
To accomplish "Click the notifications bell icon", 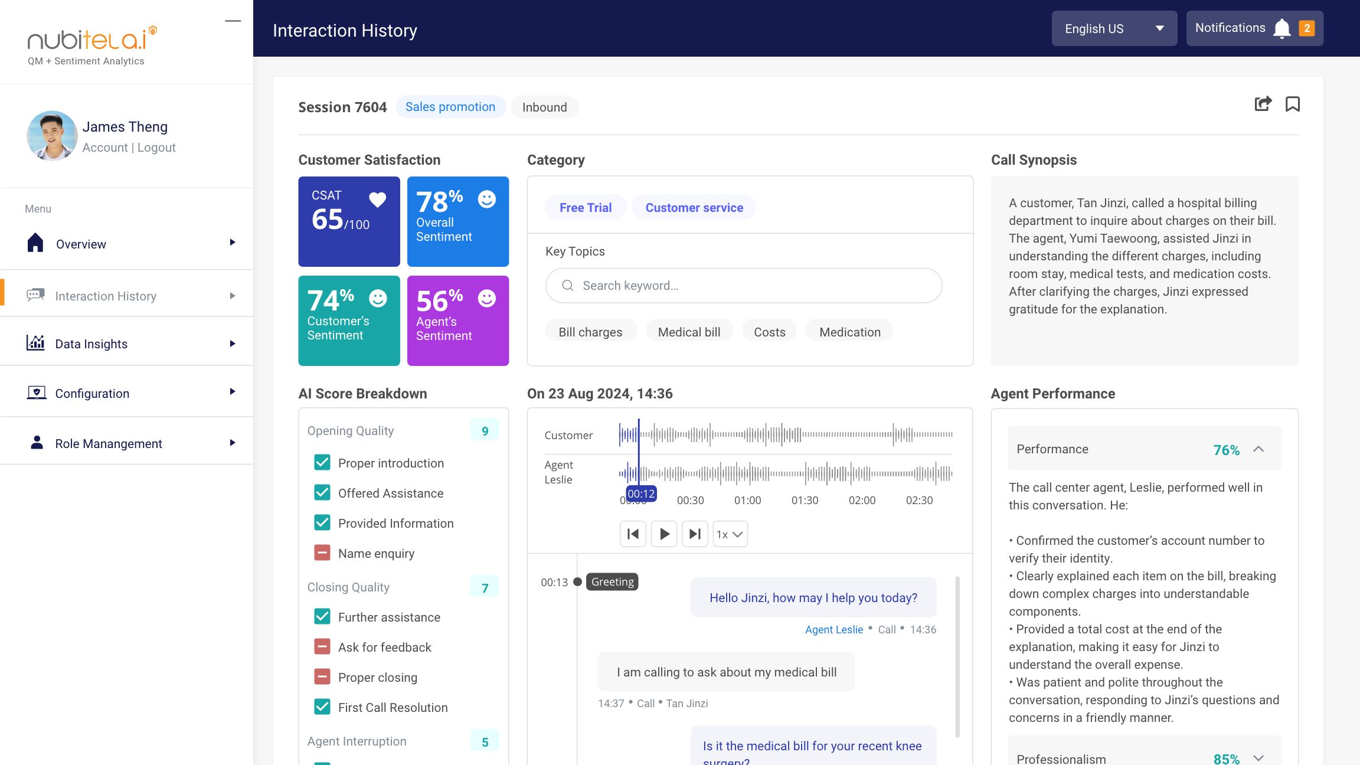I will coord(1283,28).
